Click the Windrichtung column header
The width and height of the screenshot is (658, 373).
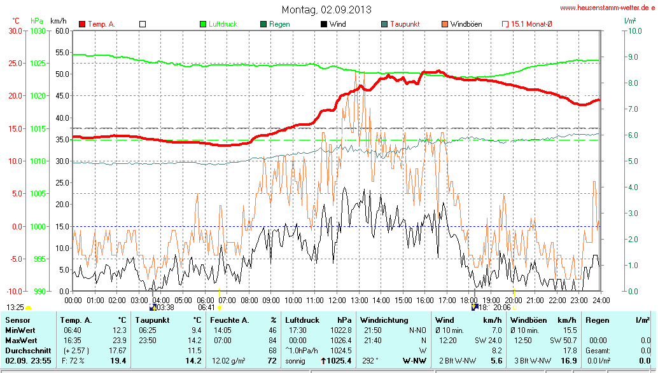pos(384,320)
